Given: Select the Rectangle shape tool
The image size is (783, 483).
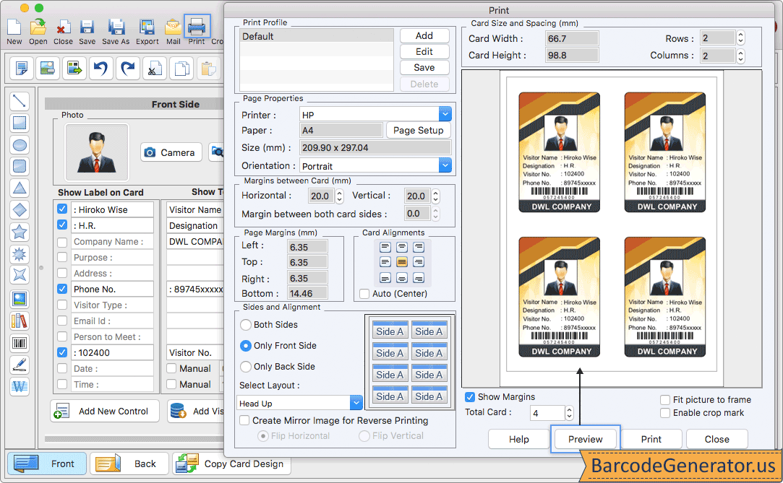Looking at the screenshot, I should coord(19,123).
